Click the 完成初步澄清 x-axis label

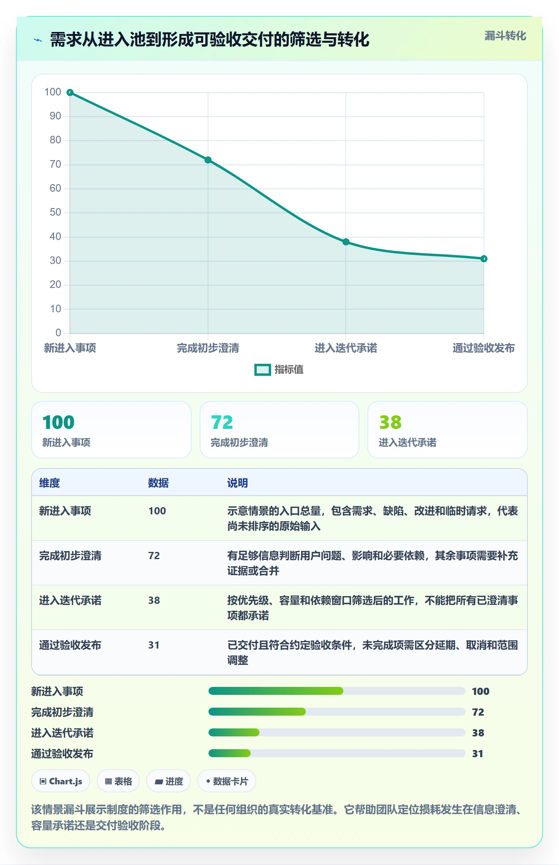click(208, 348)
